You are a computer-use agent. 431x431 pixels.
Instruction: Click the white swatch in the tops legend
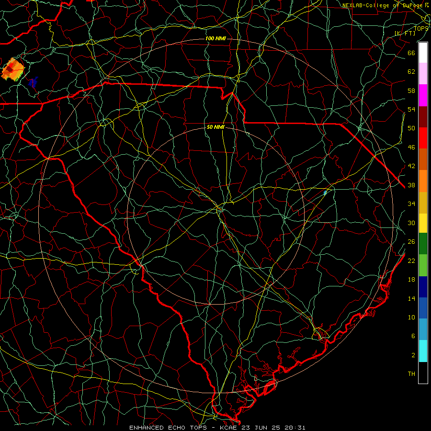point(423,53)
